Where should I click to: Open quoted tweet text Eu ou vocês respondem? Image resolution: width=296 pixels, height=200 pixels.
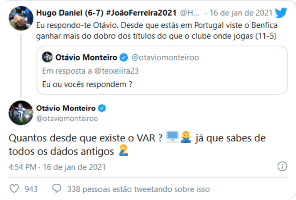87,84
